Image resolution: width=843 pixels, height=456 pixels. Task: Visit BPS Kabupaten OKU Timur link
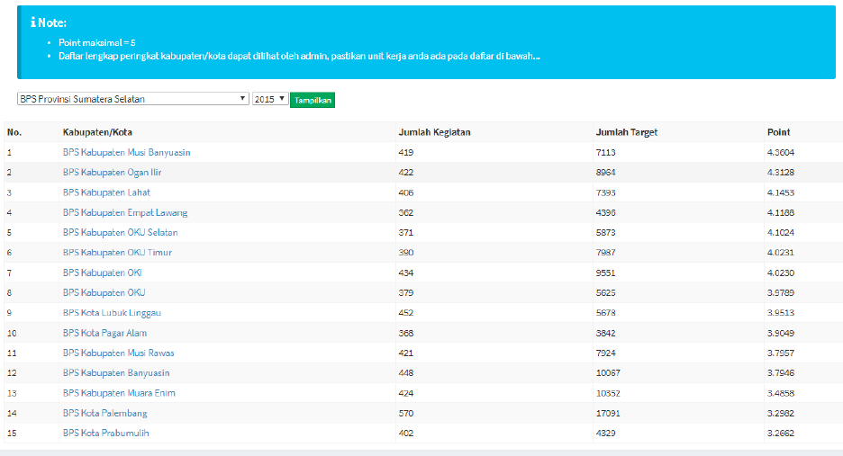[x=117, y=253]
